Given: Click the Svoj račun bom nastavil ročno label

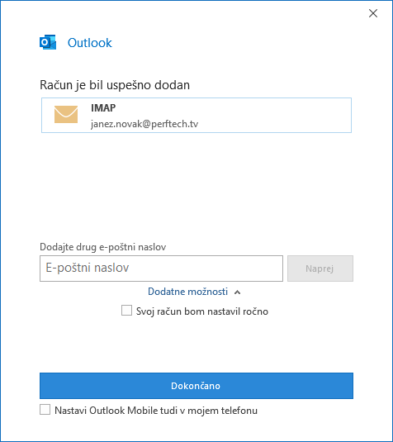Looking at the screenshot, I should 202,311.
